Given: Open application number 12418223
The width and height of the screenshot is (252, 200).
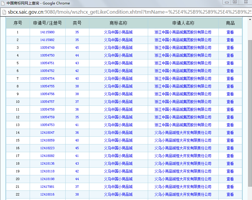Looking at the screenshot, I should (47, 148).
